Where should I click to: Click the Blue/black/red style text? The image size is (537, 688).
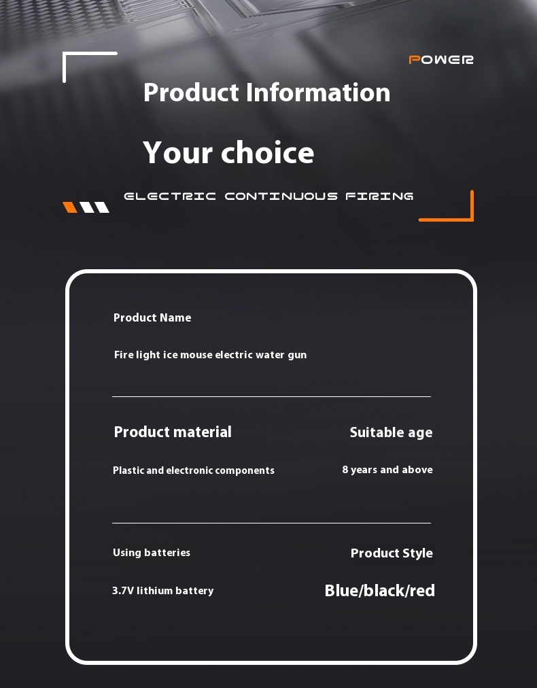click(379, 591)
